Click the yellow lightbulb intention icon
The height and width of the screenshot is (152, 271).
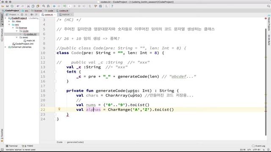coord(59,109)
